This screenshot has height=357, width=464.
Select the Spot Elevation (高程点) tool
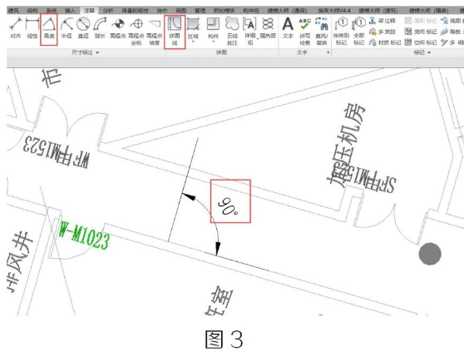tap(118, 27)
